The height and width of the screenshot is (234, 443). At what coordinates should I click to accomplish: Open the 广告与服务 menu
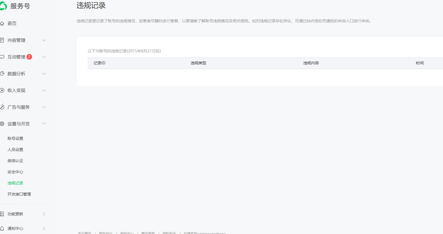(x=19, y=107)
